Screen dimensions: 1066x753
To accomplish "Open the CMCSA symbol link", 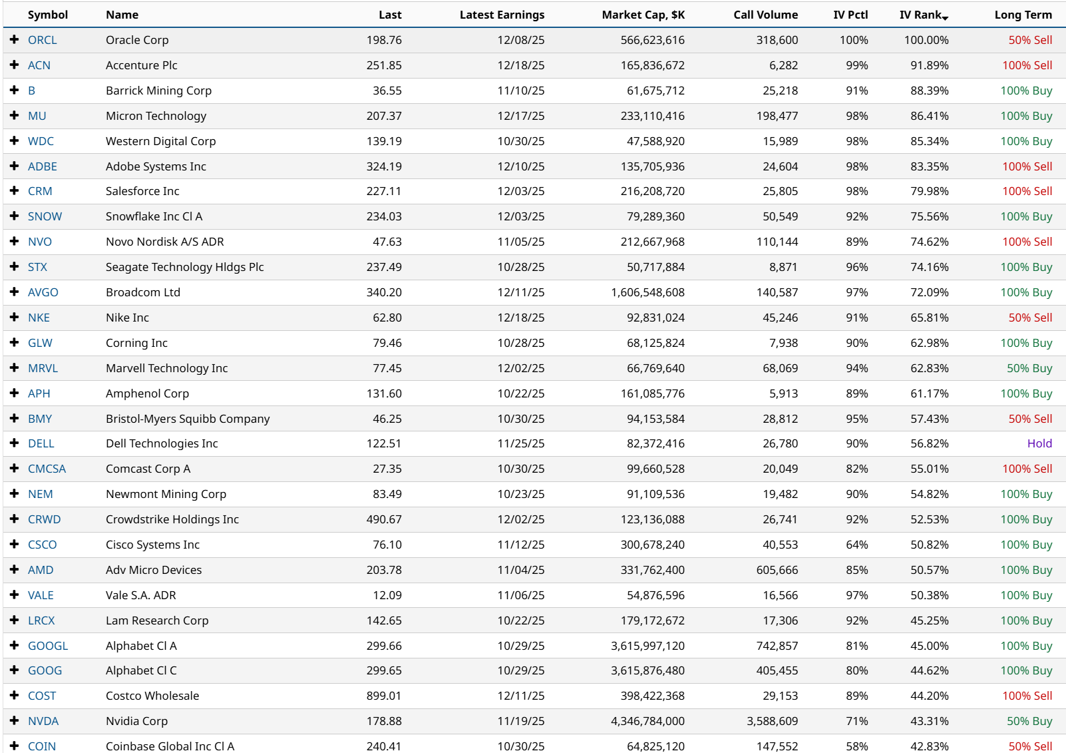I will (47, 469).
